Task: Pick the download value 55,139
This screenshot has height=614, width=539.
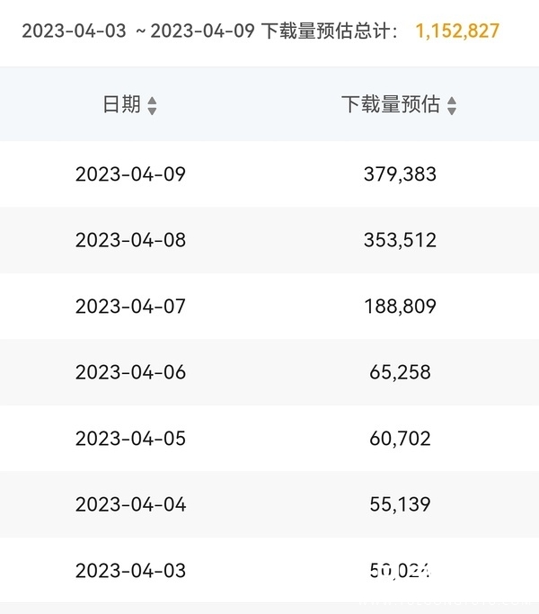Action: [400, 504]
